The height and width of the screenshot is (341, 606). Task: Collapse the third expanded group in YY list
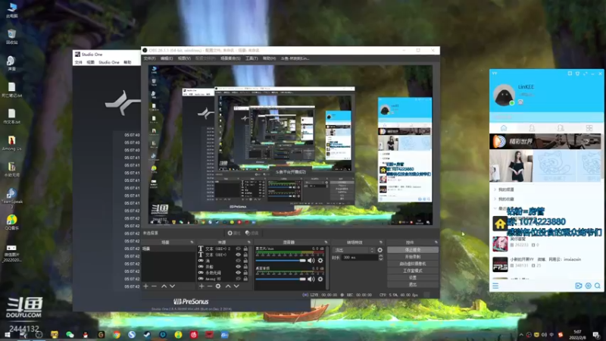pos(495,208)
